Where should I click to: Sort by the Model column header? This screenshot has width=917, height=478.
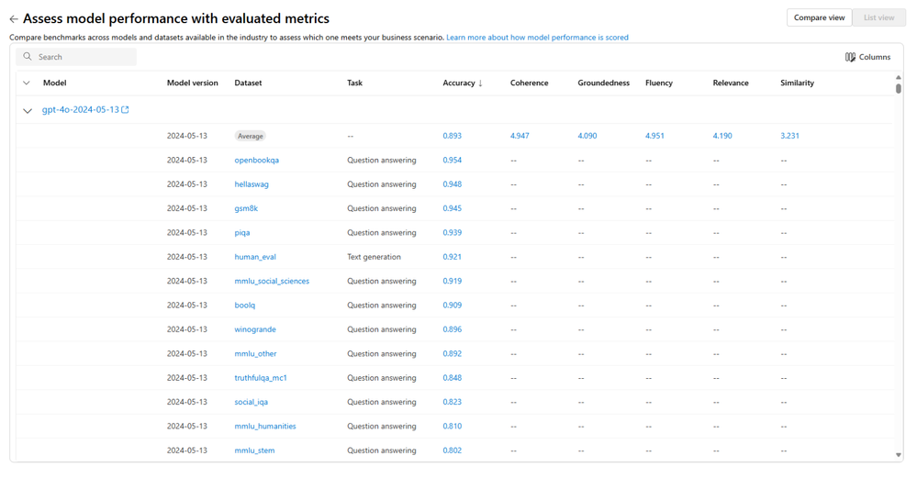[54, 83]
